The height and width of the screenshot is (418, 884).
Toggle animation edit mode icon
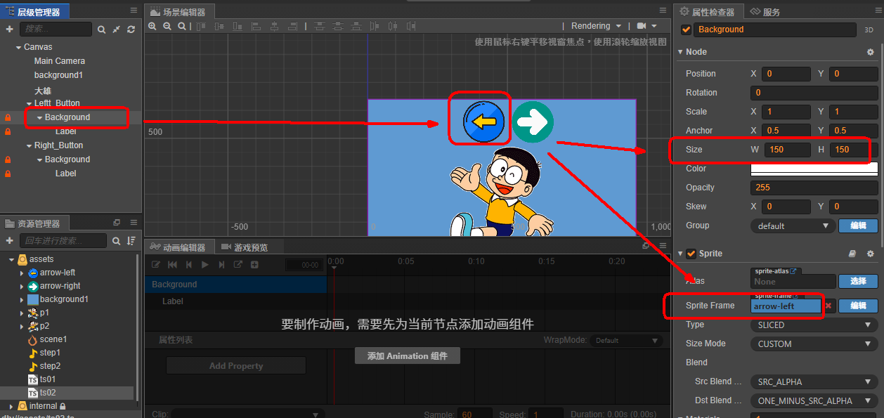click(x=156, y=265)
